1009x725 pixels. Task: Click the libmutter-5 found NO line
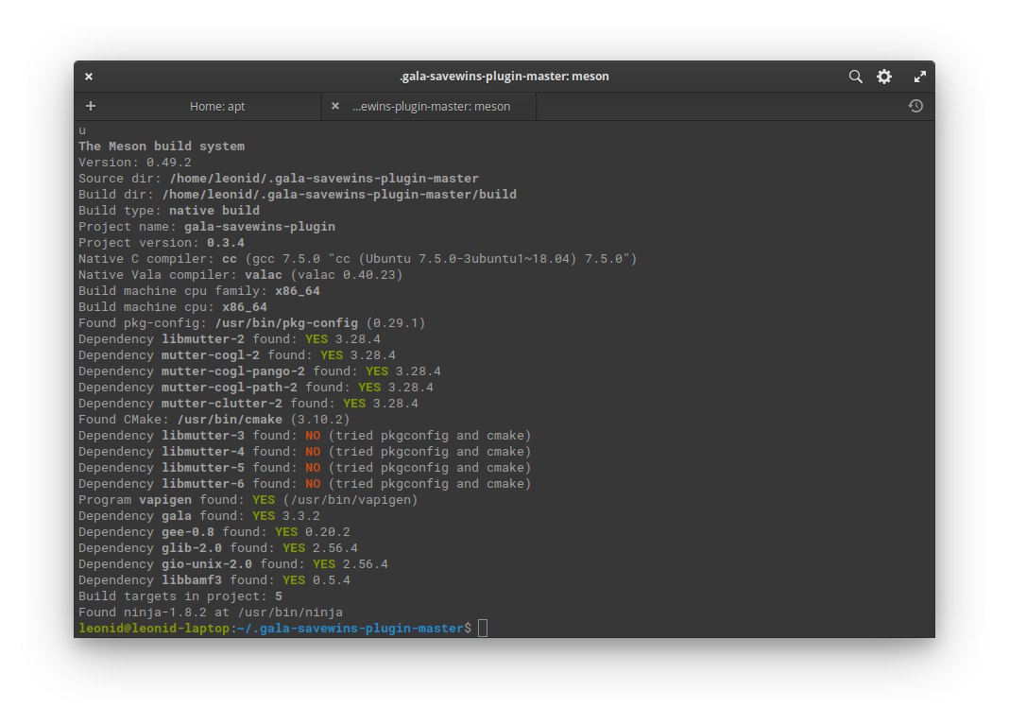coord(305,468)
